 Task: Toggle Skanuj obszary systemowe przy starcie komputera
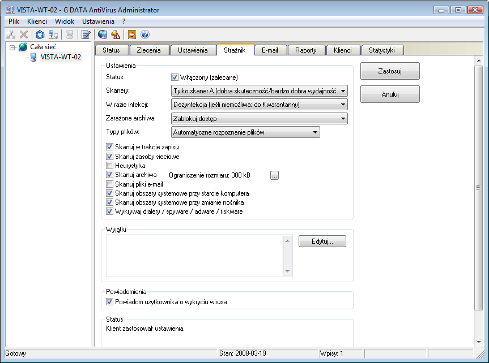pos(109,193)
